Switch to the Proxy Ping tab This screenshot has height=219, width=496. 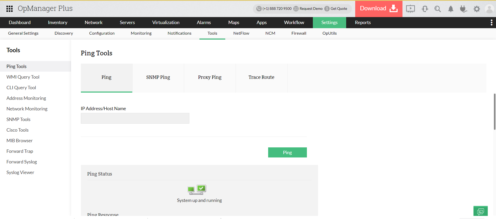(210, 78)
